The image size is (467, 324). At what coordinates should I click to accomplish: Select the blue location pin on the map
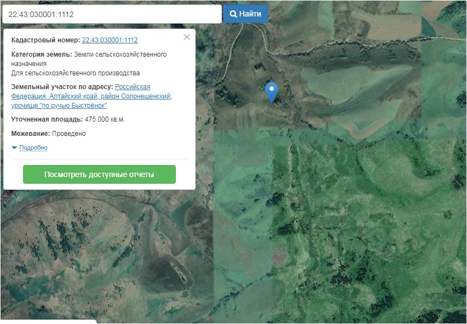pos(271,91)
